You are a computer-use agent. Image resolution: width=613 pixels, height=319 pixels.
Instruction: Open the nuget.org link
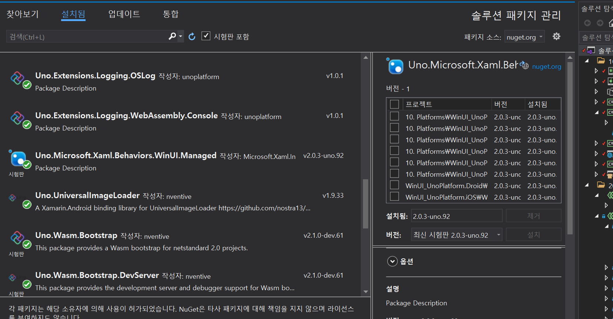point(547,67)
